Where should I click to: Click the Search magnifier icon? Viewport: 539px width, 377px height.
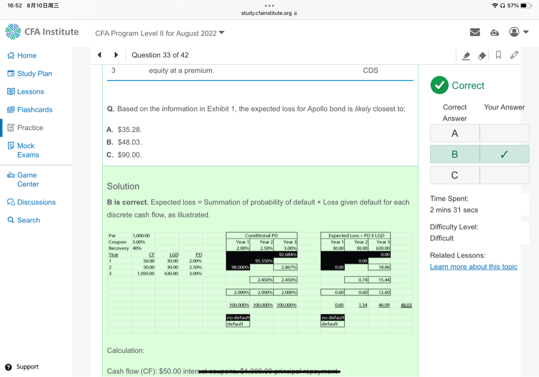[x=11, y=220]
